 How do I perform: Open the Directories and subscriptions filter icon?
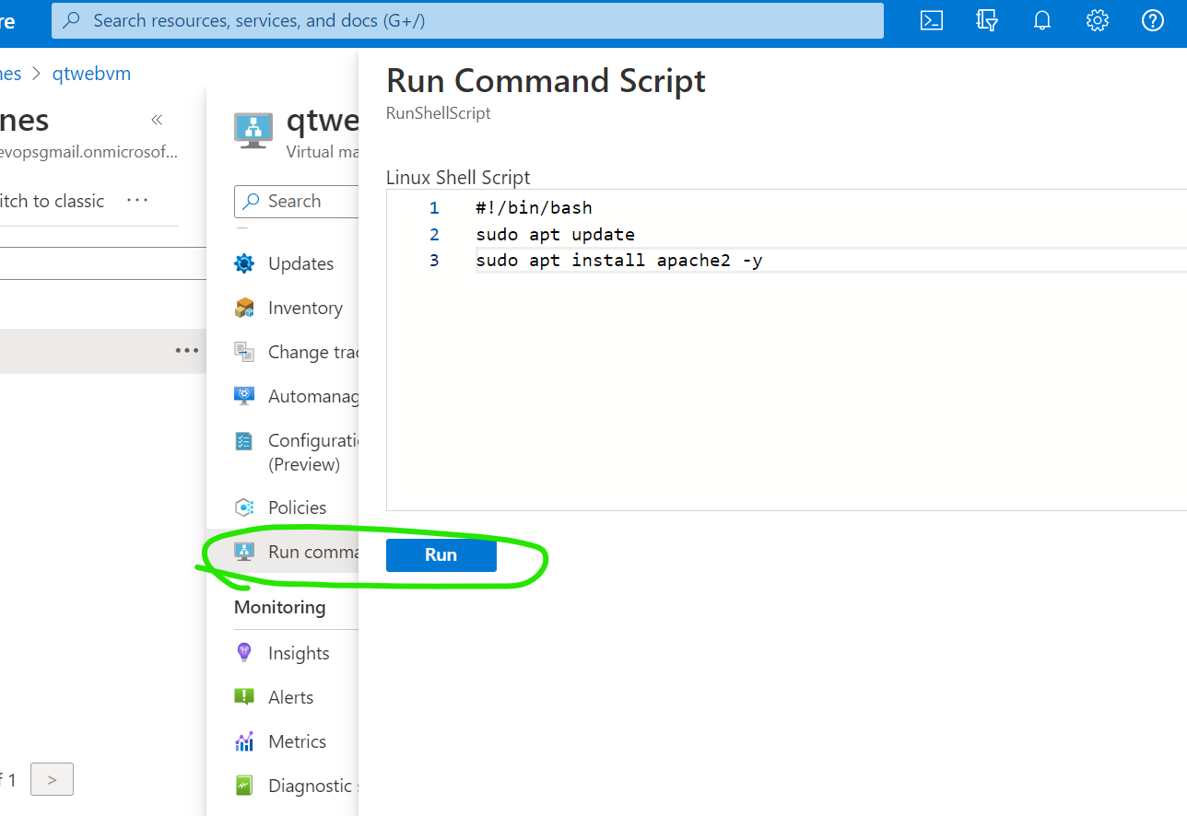click(x=987, y=20)
